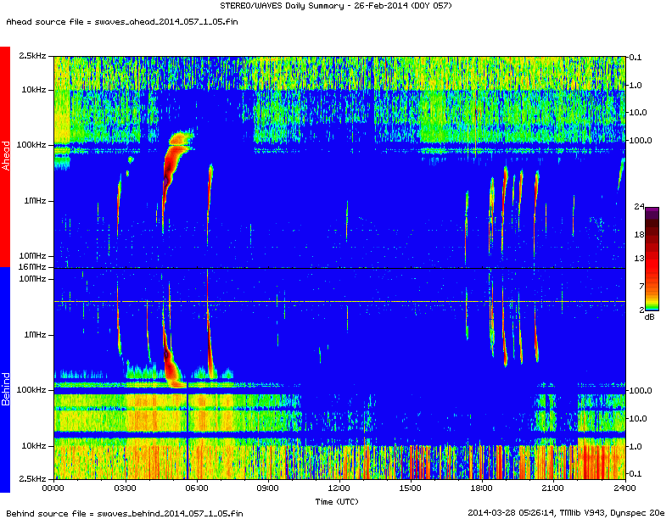Click the 21:00 time tick label
672x519 pixels.
[x=553, y=488]
